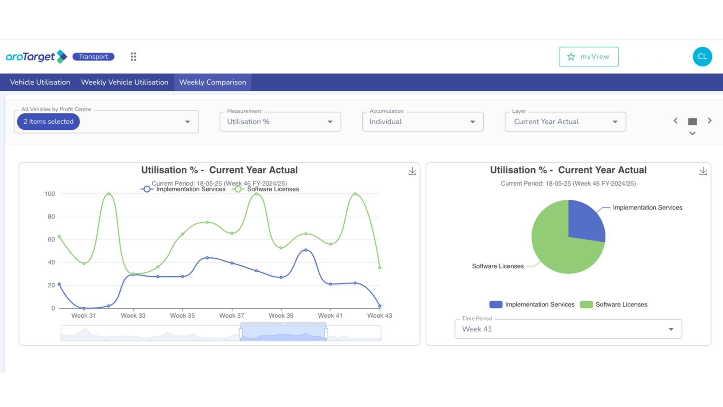This screenshot has width=723, height=407.
Task: Click the Implementation Services point at Week 40
Action: click(x=306, y=250)
